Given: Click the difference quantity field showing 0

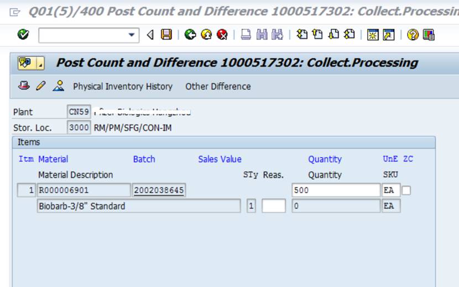Looking at the screenshot, I should (x=336, y=206).
